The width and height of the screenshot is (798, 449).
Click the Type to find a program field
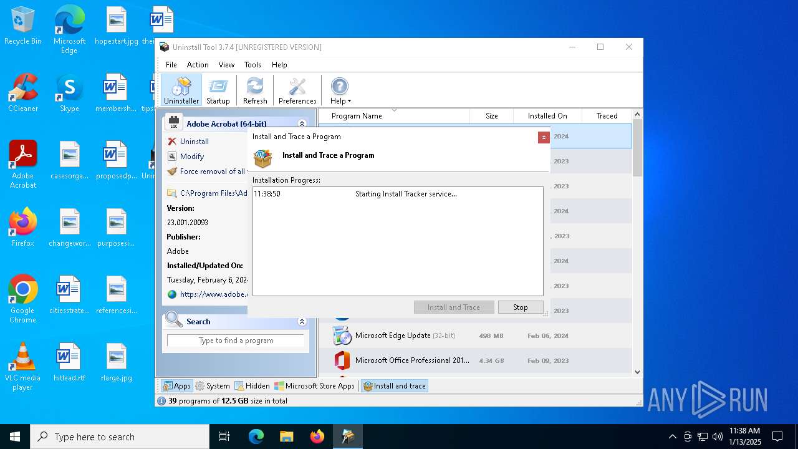tap(236, 340)
